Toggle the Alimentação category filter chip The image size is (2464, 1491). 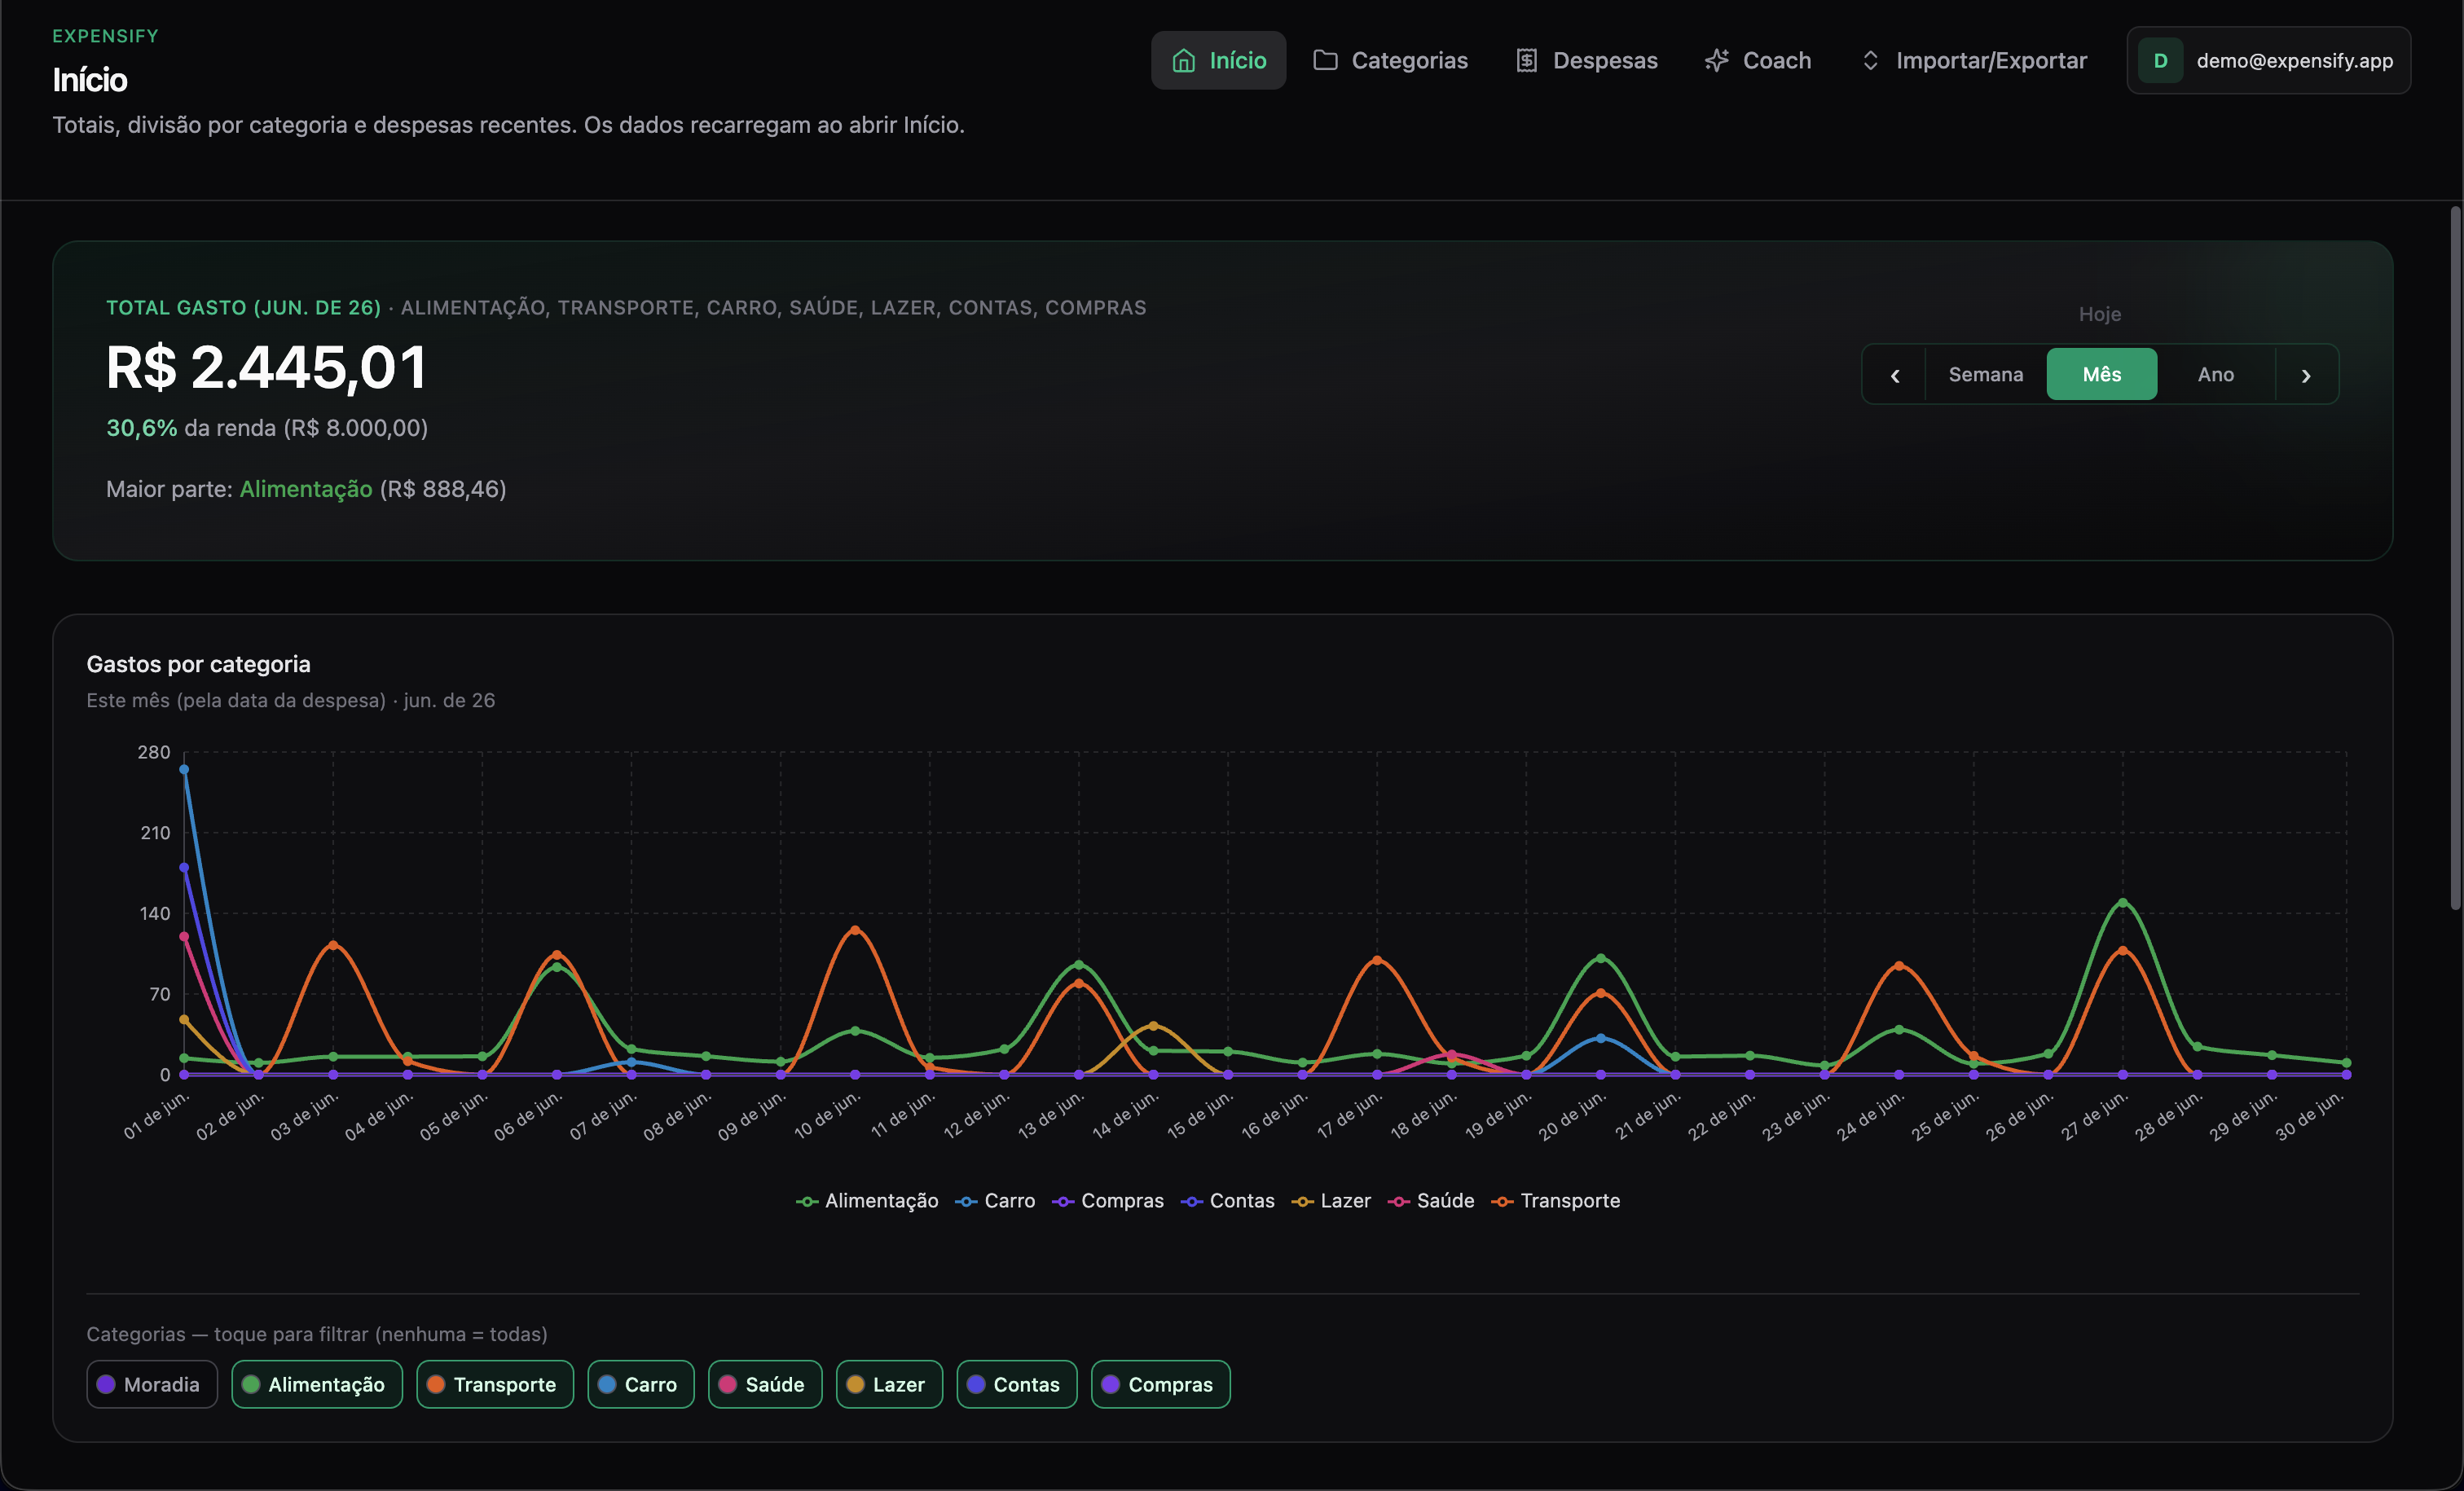[317, 1384]
